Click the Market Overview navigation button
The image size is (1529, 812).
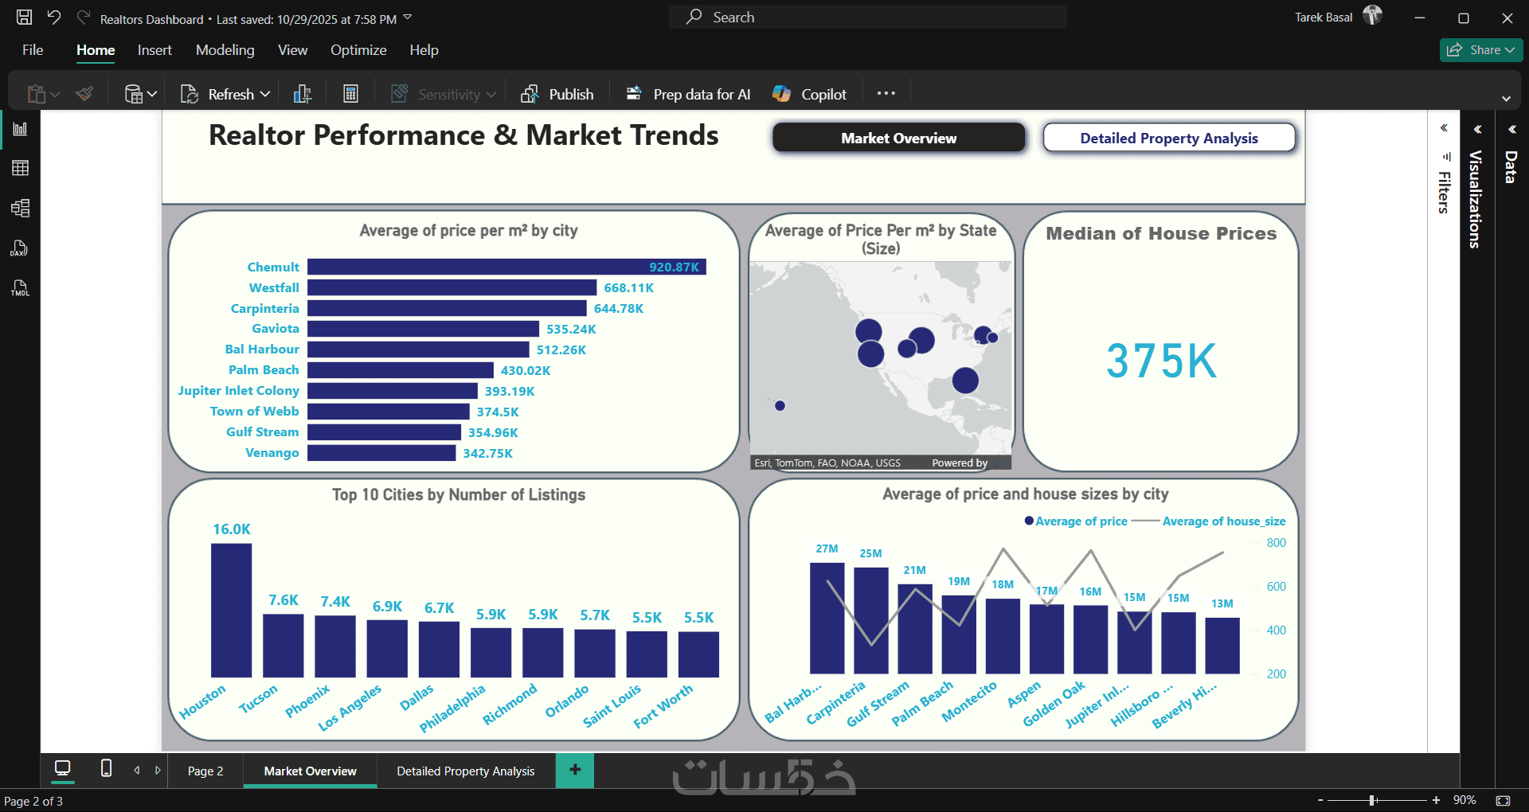tap(899, 138)
